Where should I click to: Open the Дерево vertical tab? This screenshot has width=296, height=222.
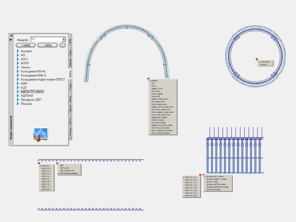click(70, 63)
